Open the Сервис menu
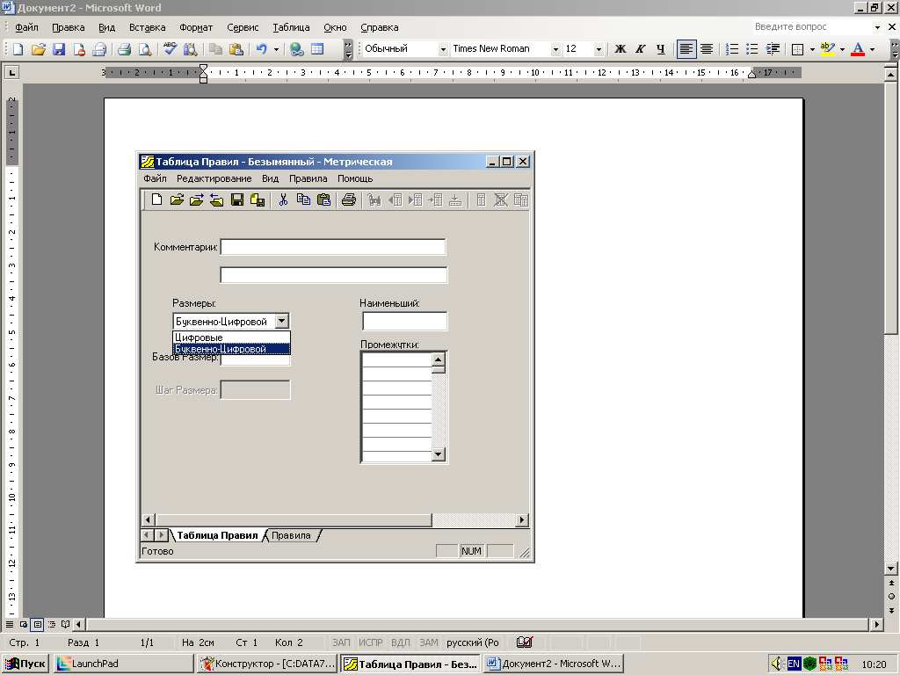Screen dimensions: 900x675 243,27
